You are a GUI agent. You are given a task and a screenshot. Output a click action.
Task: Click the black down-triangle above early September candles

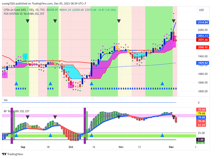point(27,21)
